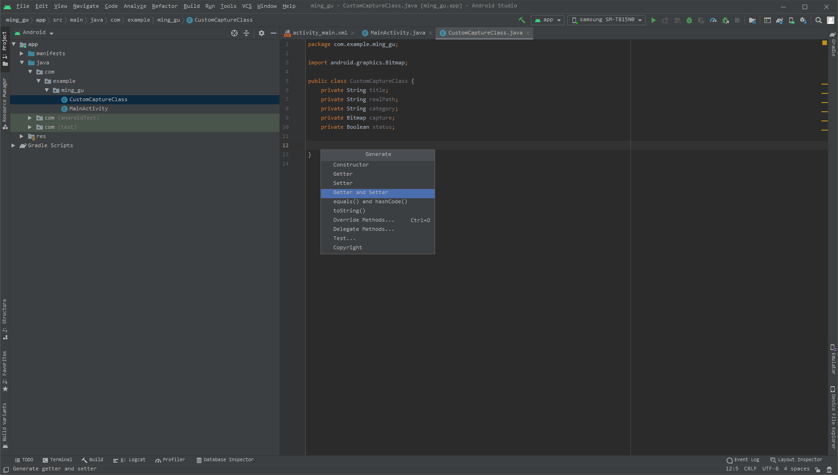
Task: Open the Android project view dropdown
Action: tap(35, 33)
